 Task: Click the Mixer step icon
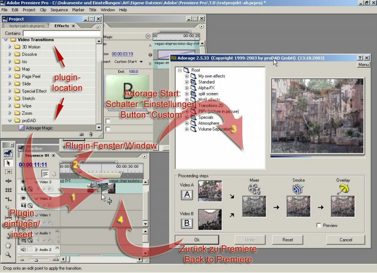[254, 189]
